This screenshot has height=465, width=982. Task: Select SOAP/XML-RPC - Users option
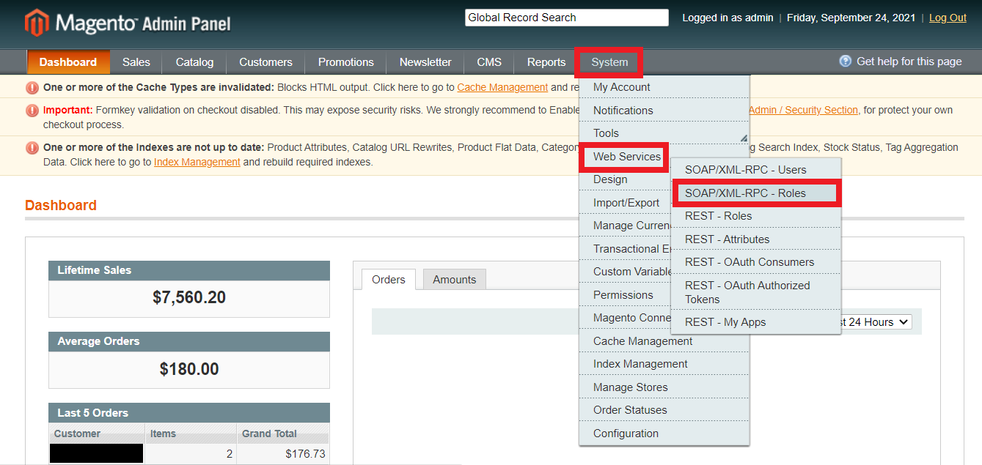pyautogui.click(x=745, y=170)
